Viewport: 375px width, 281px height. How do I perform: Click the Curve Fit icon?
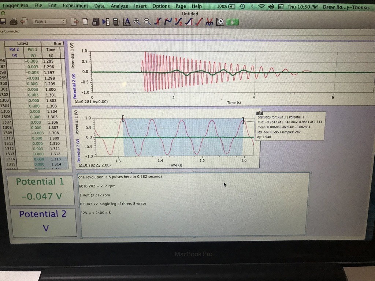click(x=209, y=22)
